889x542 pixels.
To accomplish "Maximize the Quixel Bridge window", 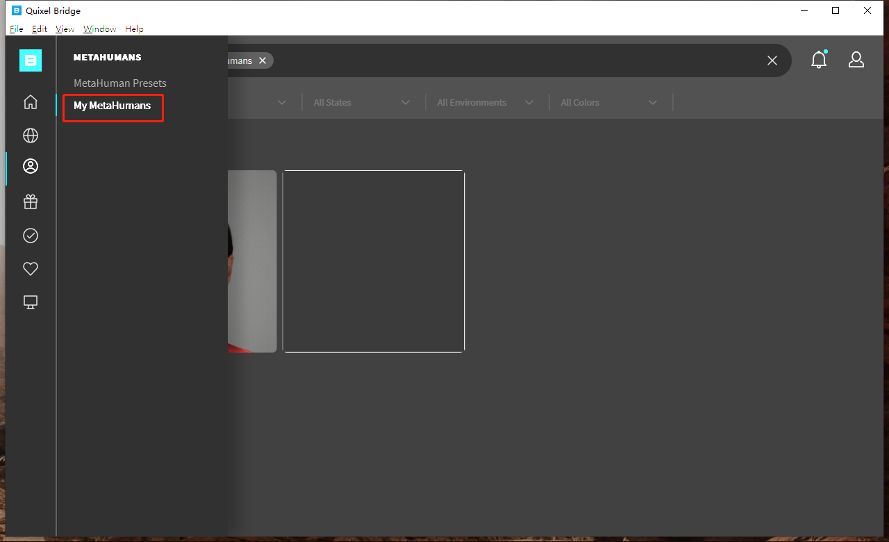I will pyautogui.click(x=836, y=10).
